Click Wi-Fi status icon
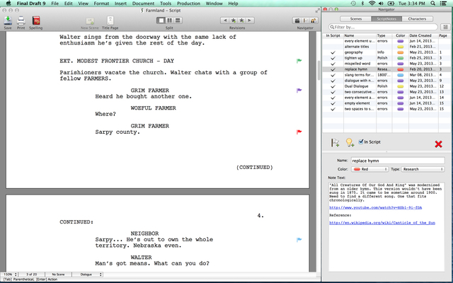 [x=372, y=4]
